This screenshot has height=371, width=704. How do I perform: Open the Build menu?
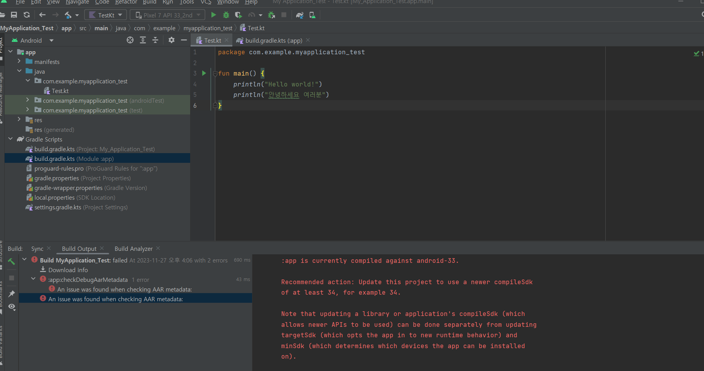149,2
